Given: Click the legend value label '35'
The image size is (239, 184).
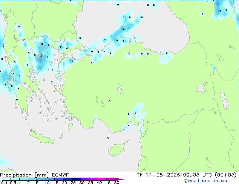Looking at the screenshot, I should click(x=90, y=182).
